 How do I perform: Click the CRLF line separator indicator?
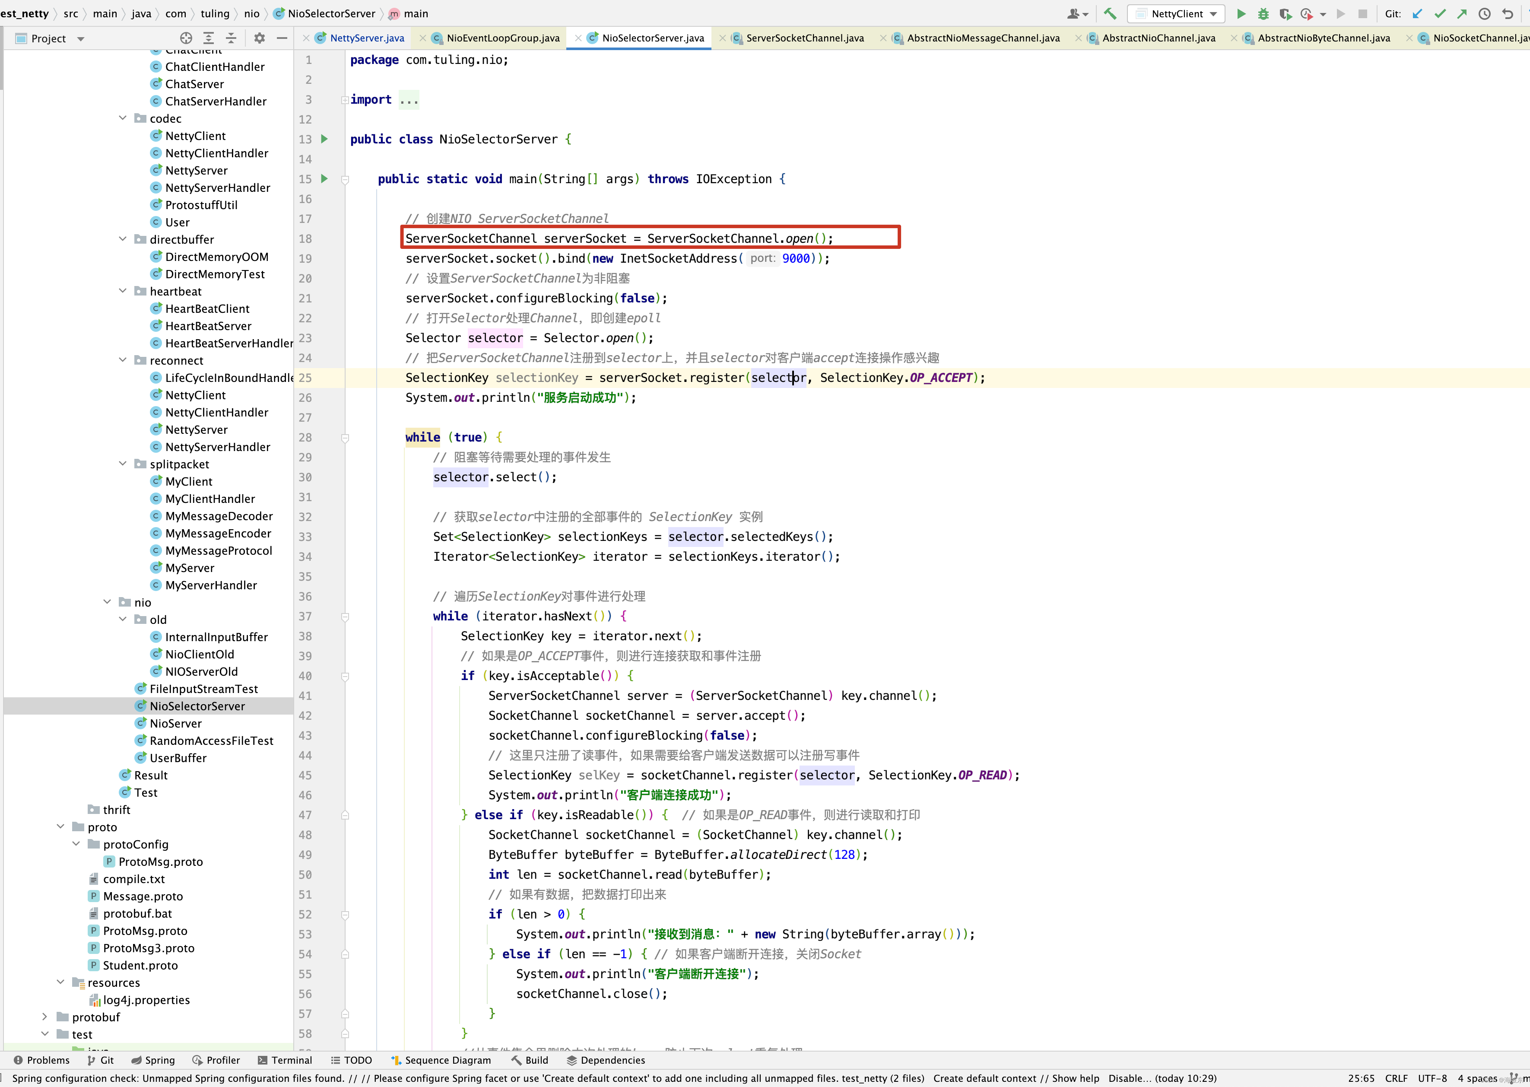[1396, 1078]
